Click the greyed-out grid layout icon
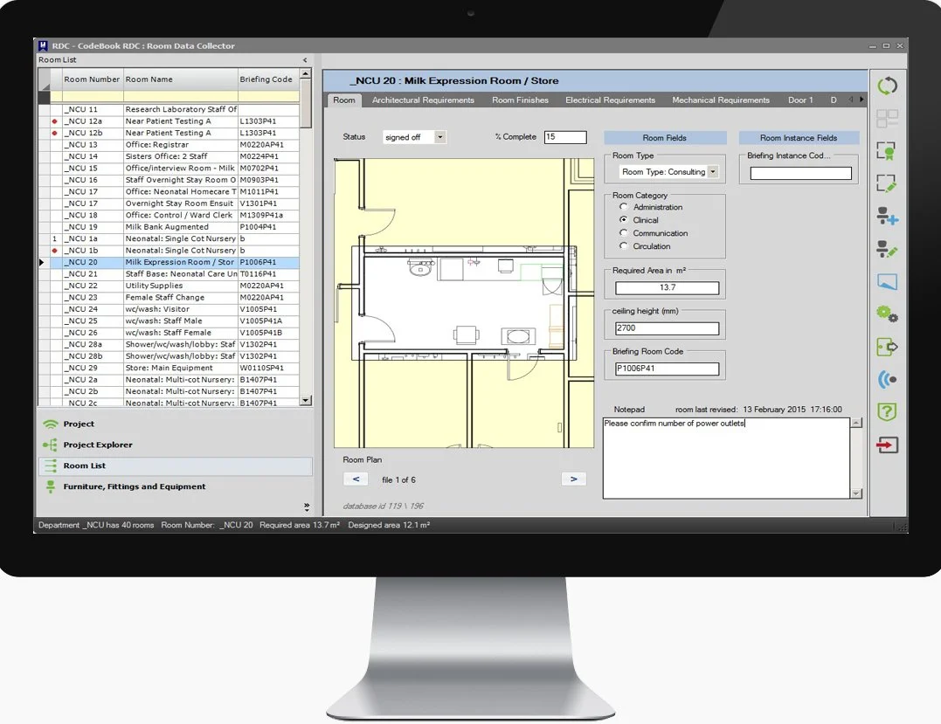Screen dimensions: 941x724 point(887,118)
